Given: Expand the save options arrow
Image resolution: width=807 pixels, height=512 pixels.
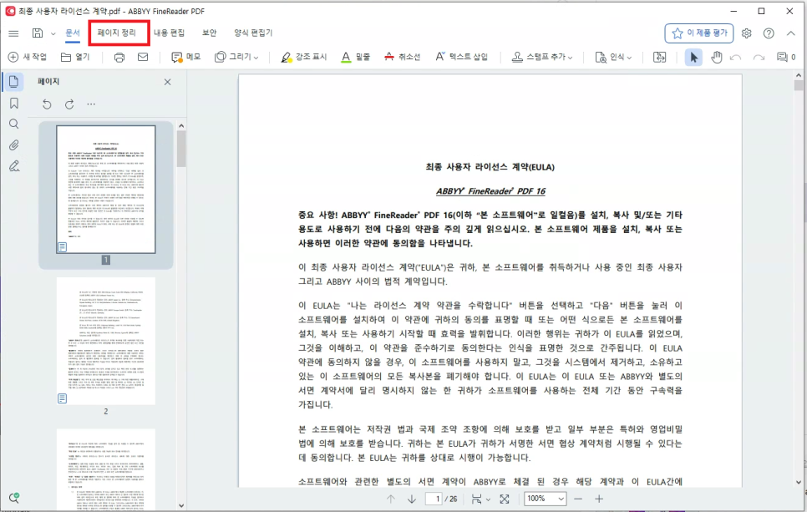Looking at the screenshot, I should pos(53,34).
